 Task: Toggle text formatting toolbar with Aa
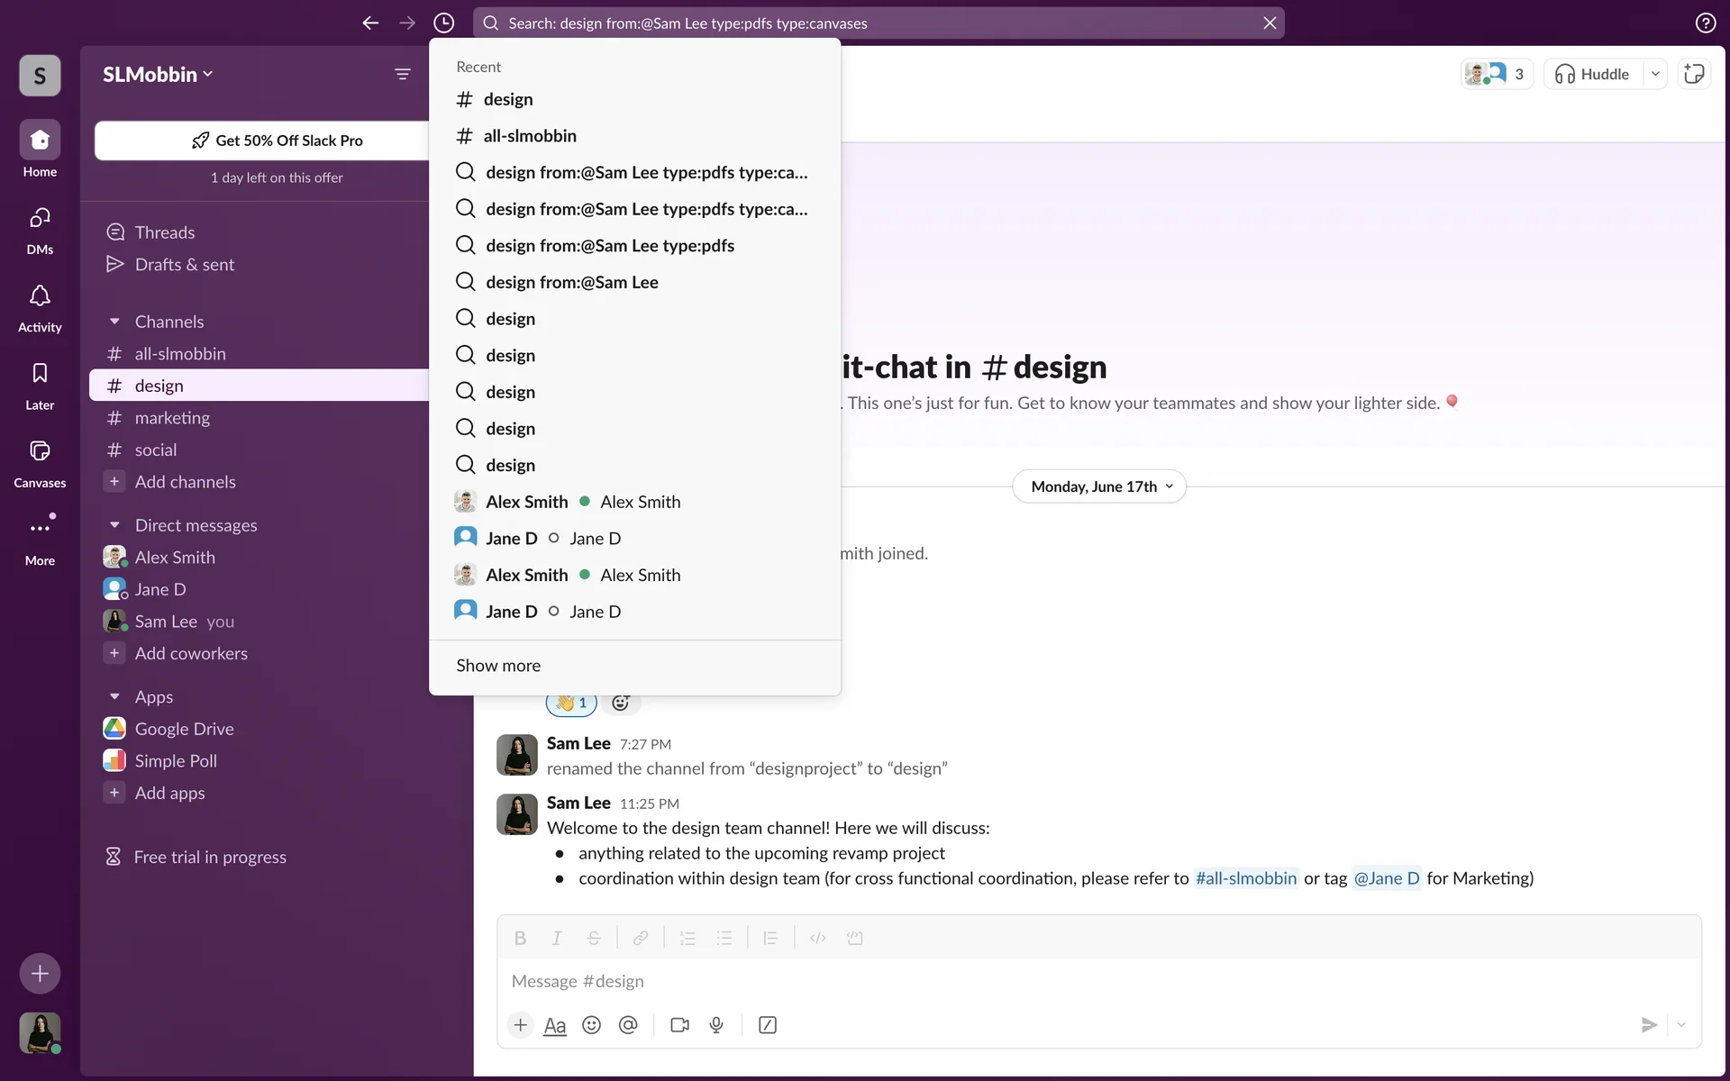click(555, 1025)
